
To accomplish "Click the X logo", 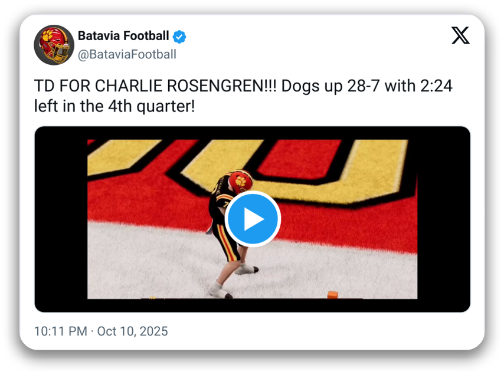I will [460, 36].
